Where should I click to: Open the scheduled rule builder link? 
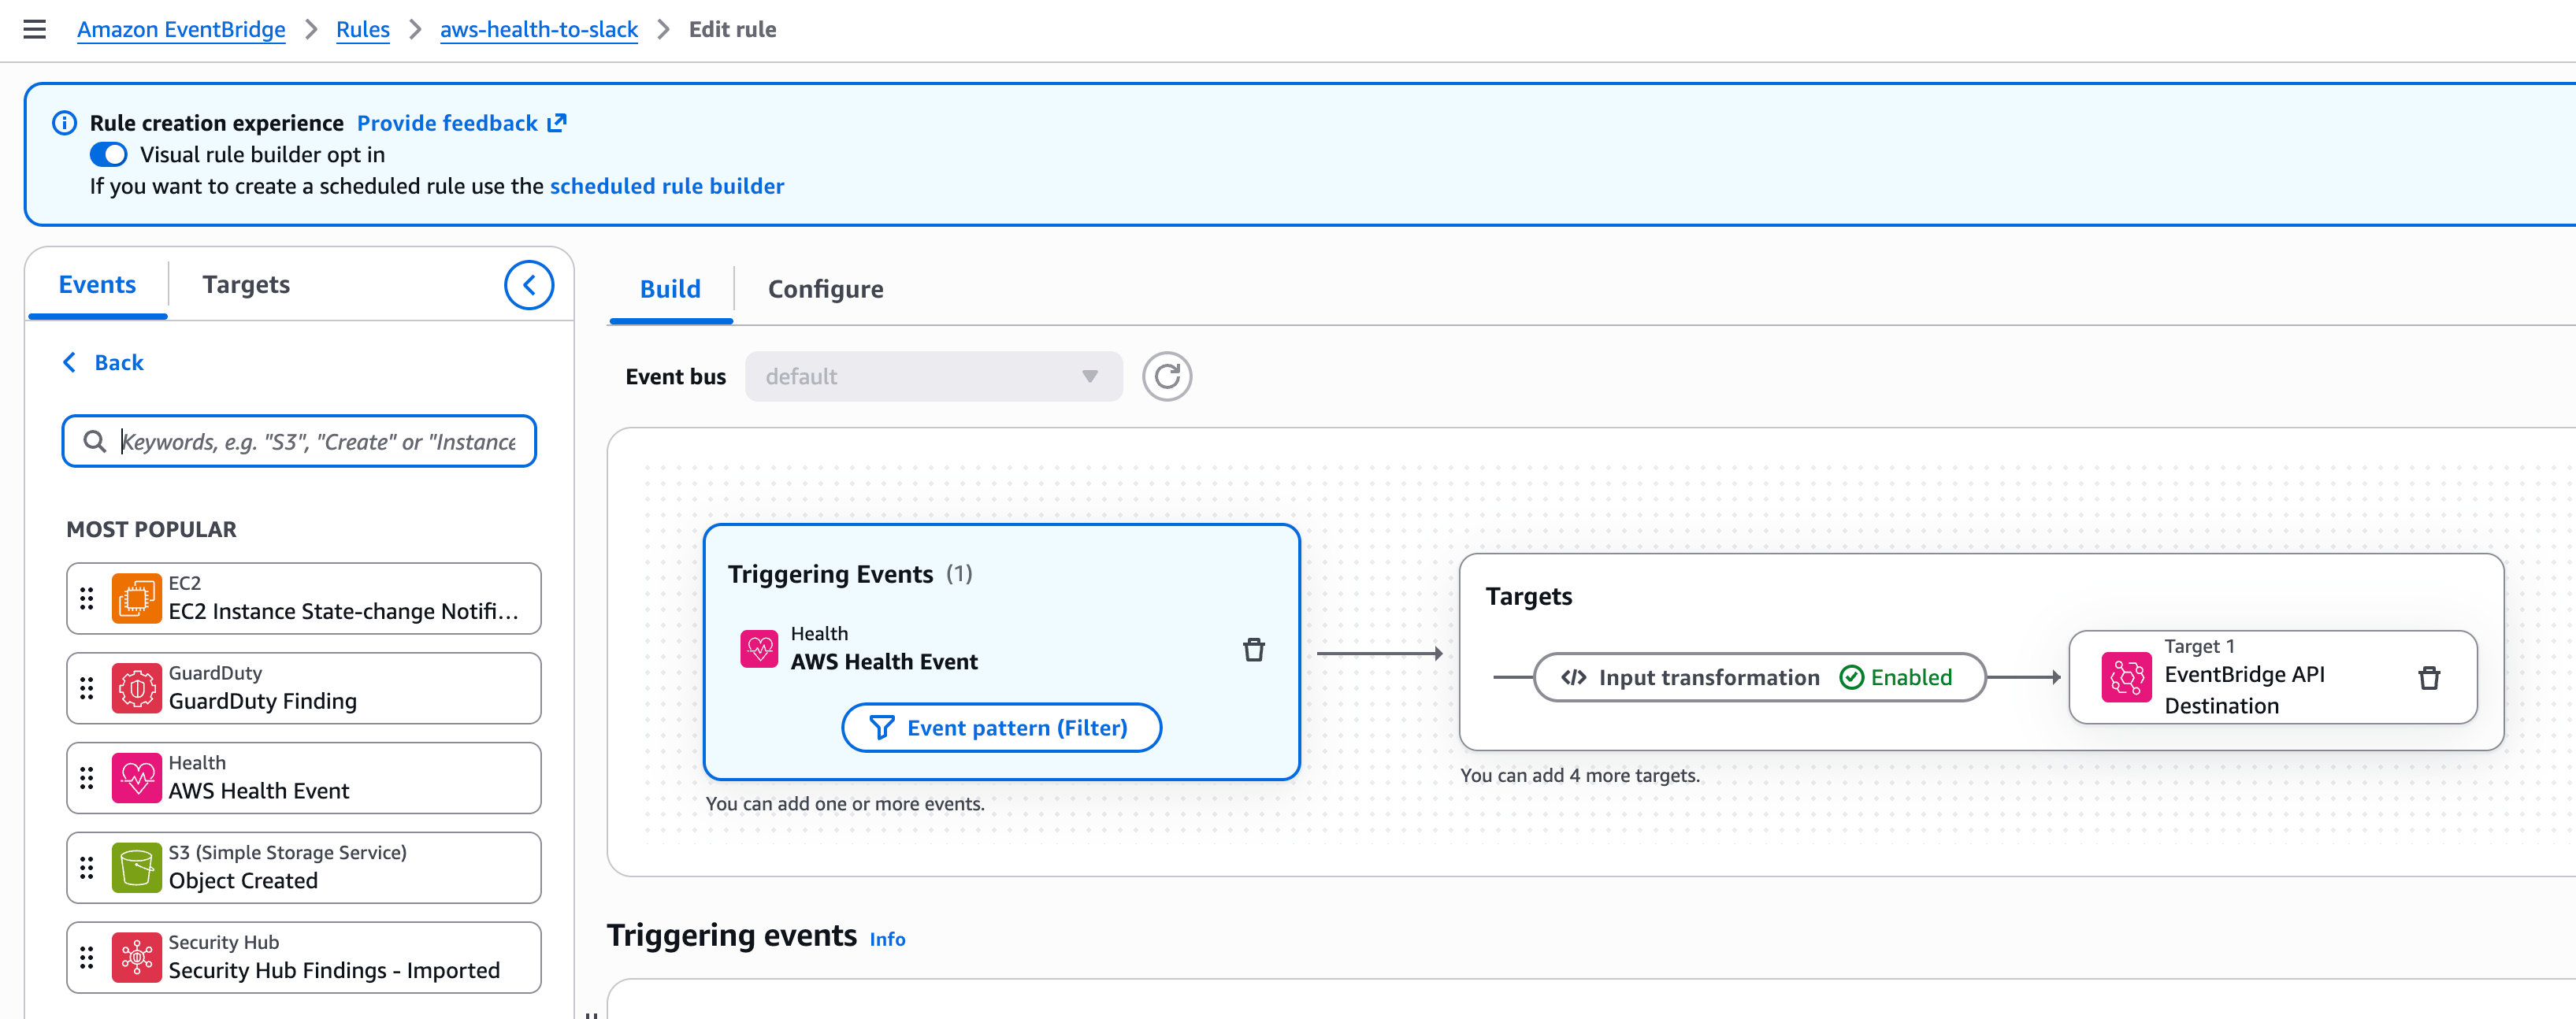click(x=666, y=186)
